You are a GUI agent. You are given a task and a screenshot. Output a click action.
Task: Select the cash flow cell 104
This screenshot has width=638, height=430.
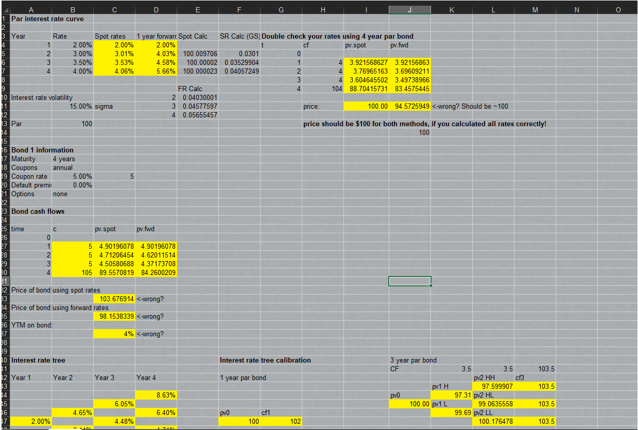point(323,89)
